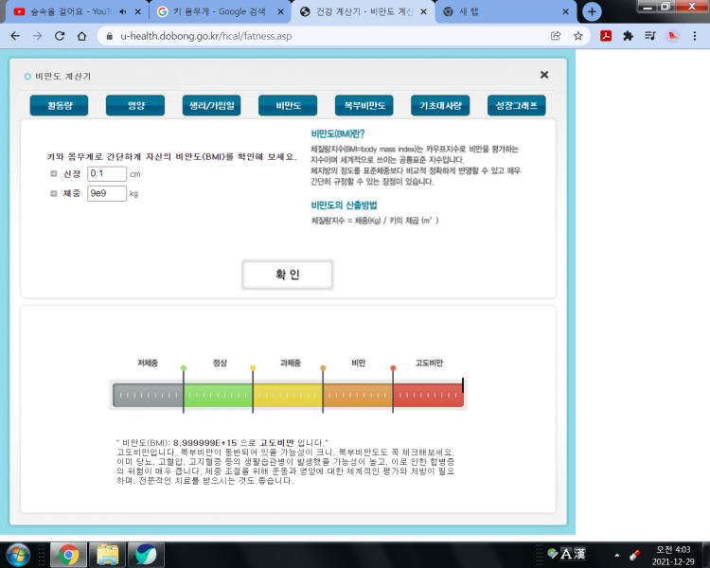710x568 pixels.
Task: Open the Chrome profile avatar
Action: (672, 36)
